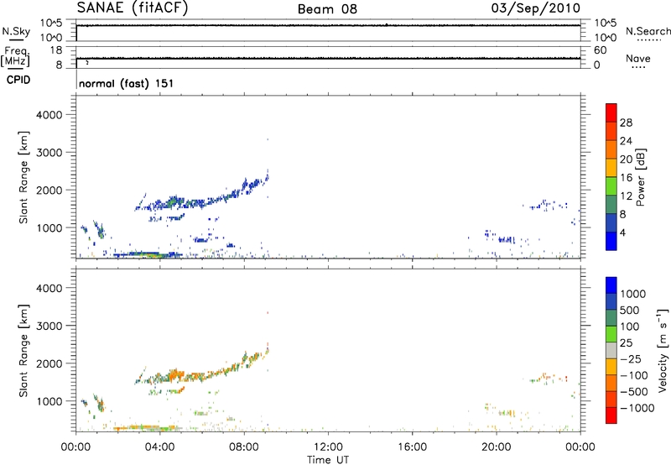Select the 4000 tick of the power panel

coord(49,115)
